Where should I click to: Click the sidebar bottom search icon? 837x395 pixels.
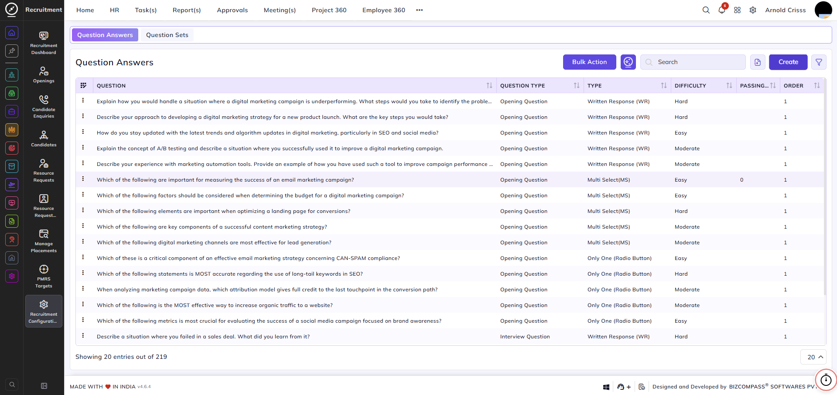(12, 385)
